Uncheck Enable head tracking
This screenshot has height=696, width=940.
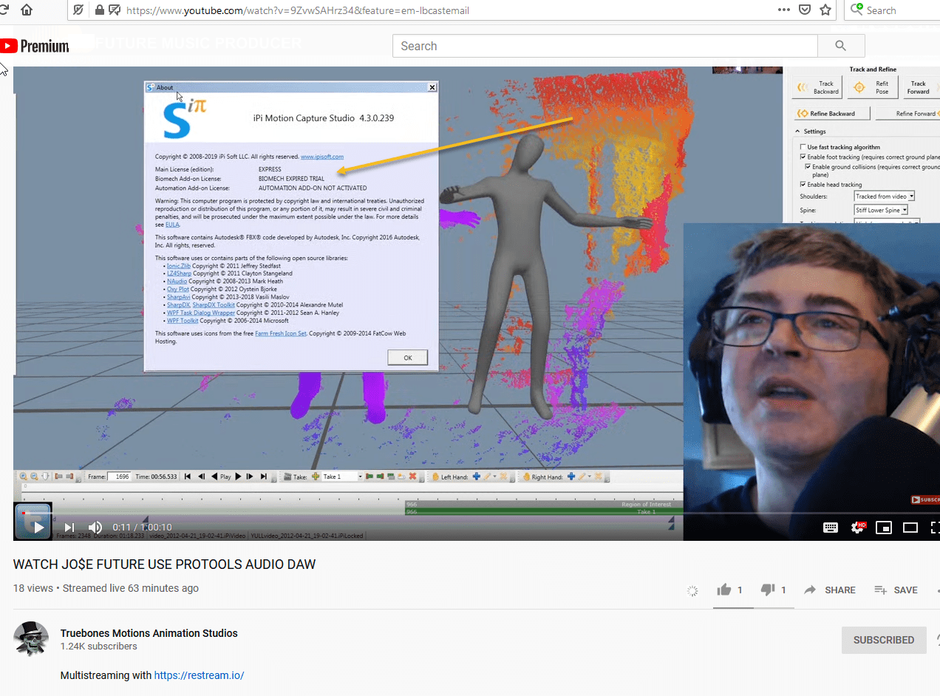coord(803,185)
